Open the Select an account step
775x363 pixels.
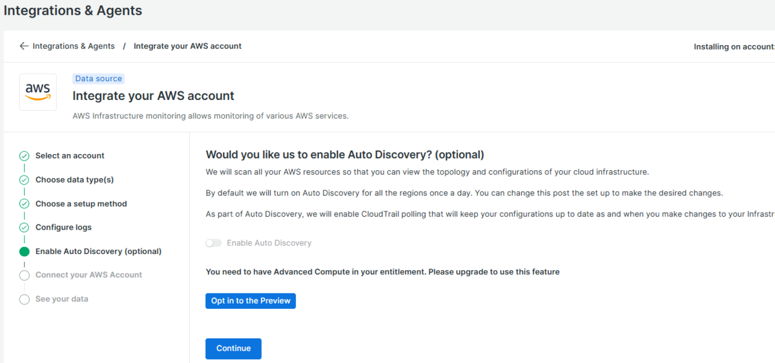pos(70,156)
